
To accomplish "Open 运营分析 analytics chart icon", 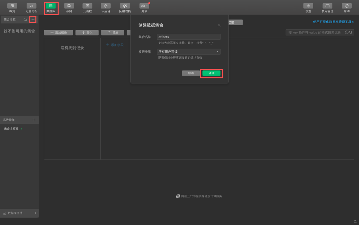I will pos(31,6).
